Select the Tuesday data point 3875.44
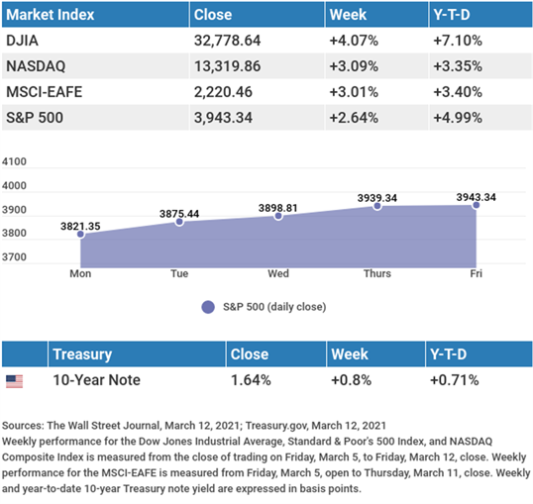The image size is (533, 504). click(179, 222)
